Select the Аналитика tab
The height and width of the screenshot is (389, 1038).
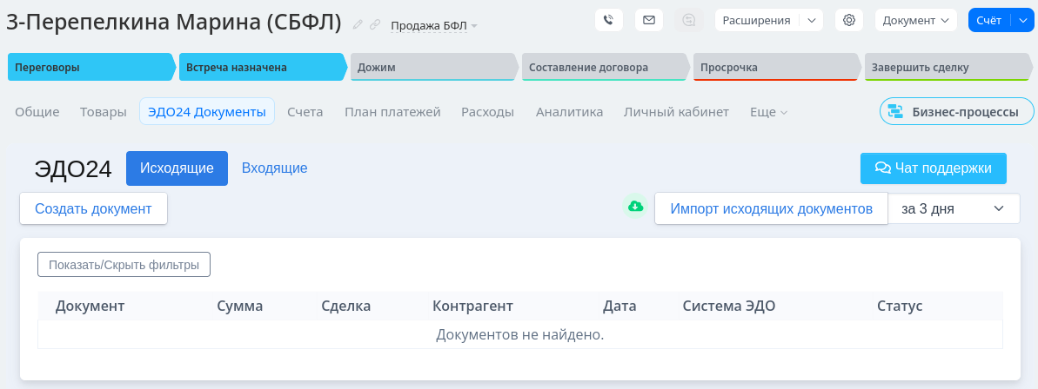pyautogui.click(x=569, y=112)
